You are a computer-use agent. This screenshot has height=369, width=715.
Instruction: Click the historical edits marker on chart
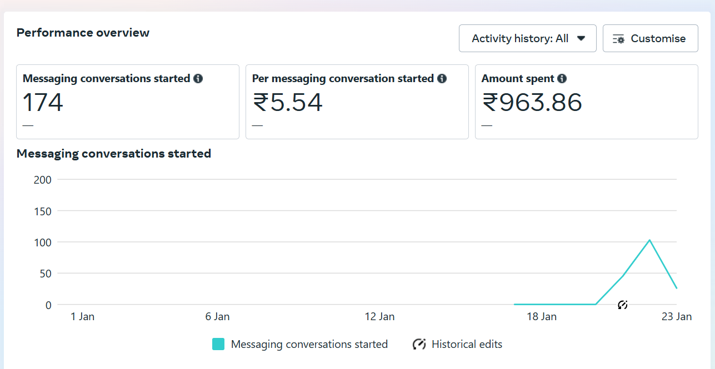coord(623,305)
